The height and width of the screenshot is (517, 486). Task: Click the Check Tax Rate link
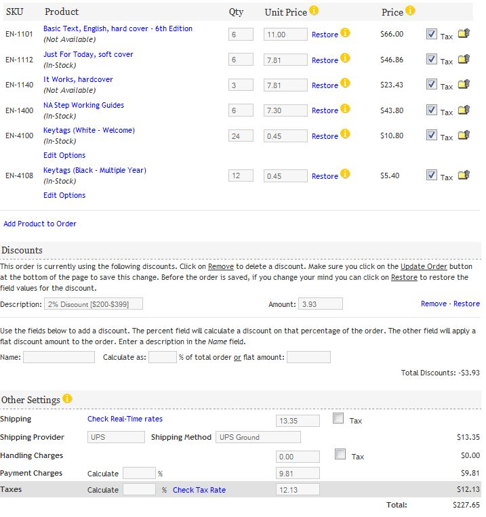(199, 490)
